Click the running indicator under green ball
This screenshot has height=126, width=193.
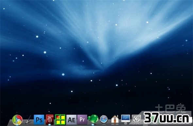(x=93, y=125)
